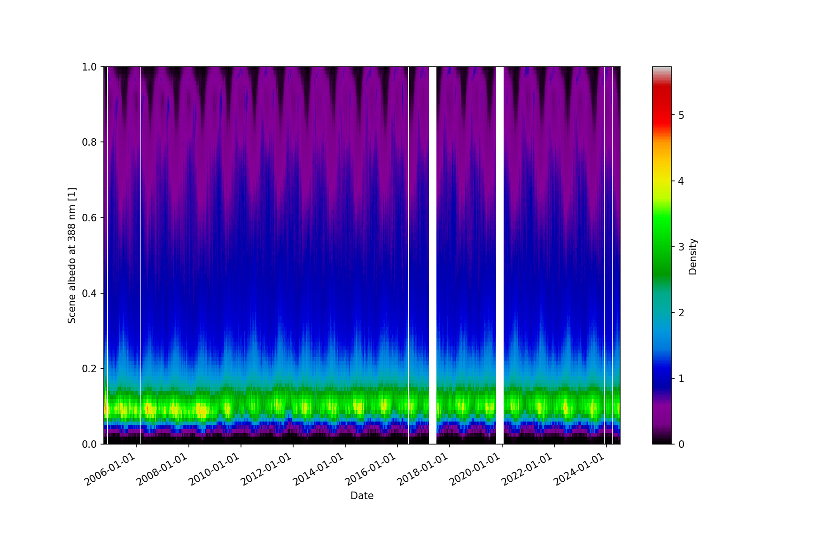Click the colorbar tick label 2
Image resolution: width=832 pixels, height=555 pixels.
tap(681, 313)
